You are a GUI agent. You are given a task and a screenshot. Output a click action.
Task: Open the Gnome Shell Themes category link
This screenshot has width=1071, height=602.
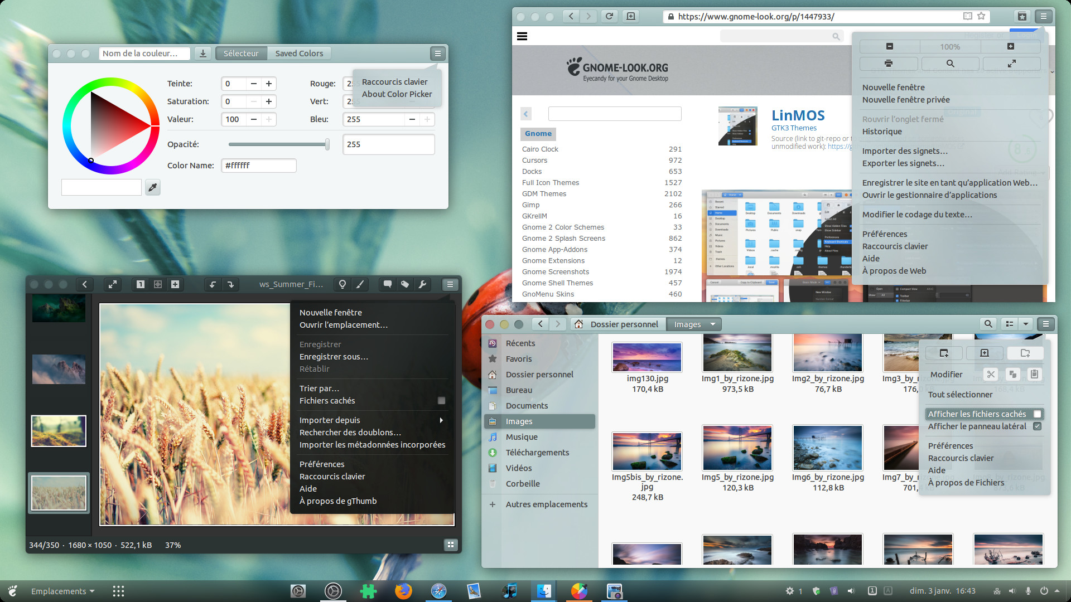[x=557, y=283]
